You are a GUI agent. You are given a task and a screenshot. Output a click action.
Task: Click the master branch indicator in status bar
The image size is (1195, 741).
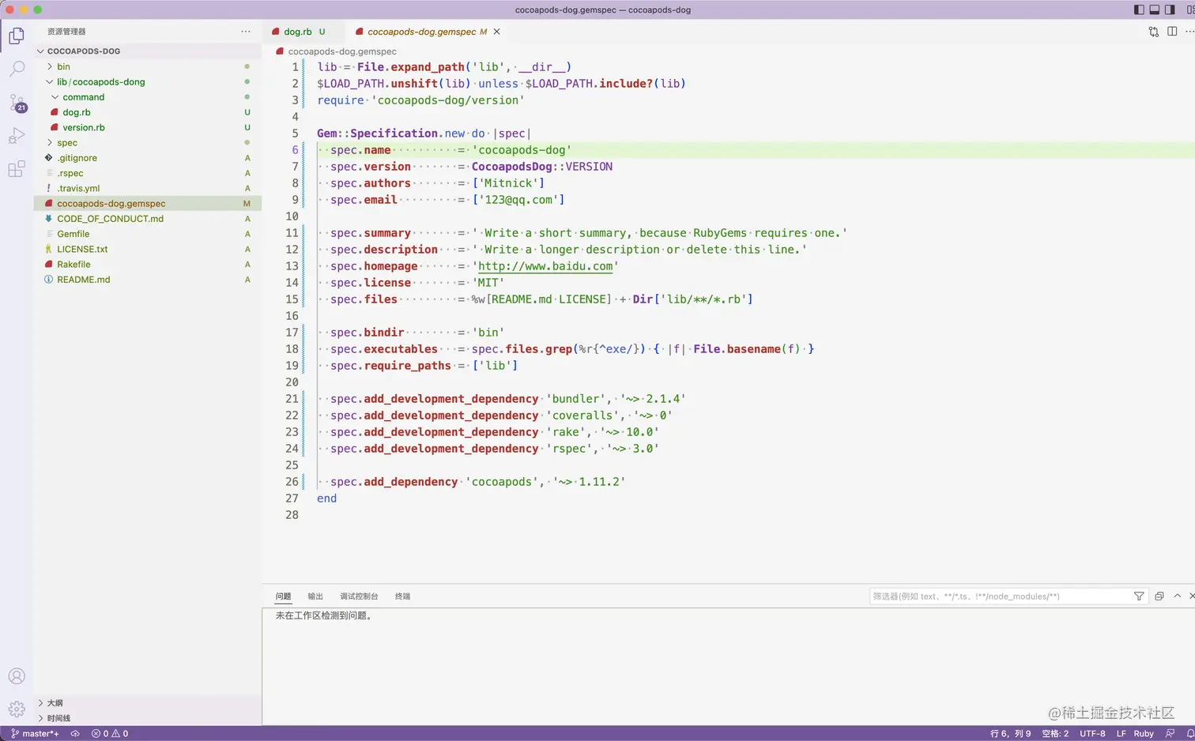[x=35, y=734]
